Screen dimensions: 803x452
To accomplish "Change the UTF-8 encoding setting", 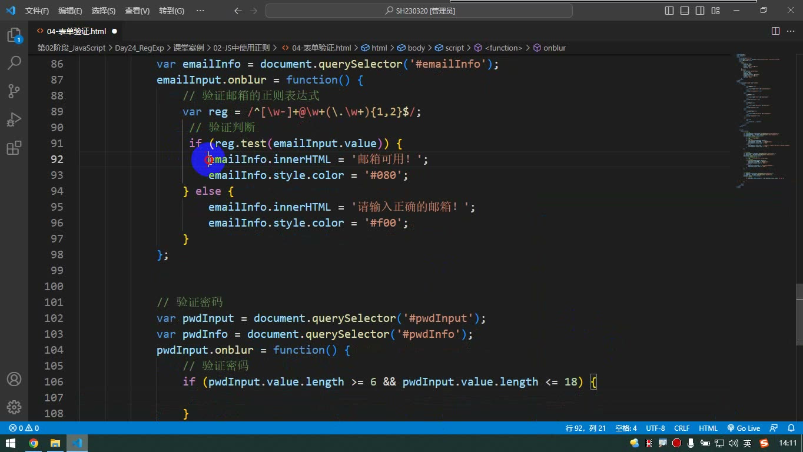I will [655, 428].
